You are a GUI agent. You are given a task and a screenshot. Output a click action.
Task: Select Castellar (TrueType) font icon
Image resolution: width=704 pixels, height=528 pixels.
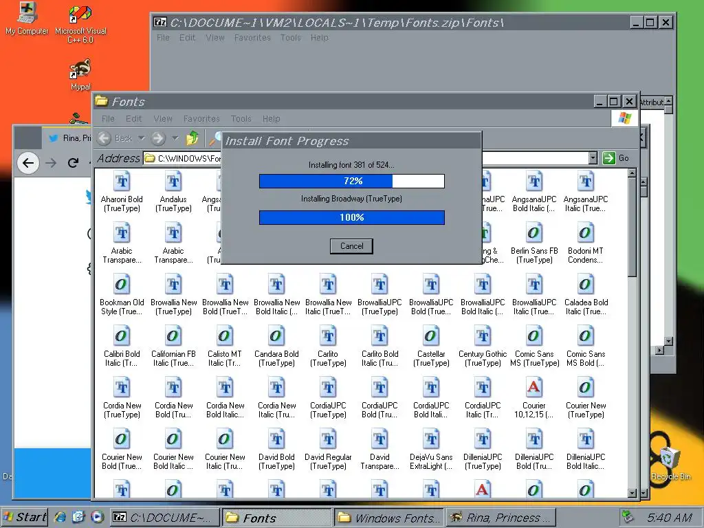click(x=431, y=335)
